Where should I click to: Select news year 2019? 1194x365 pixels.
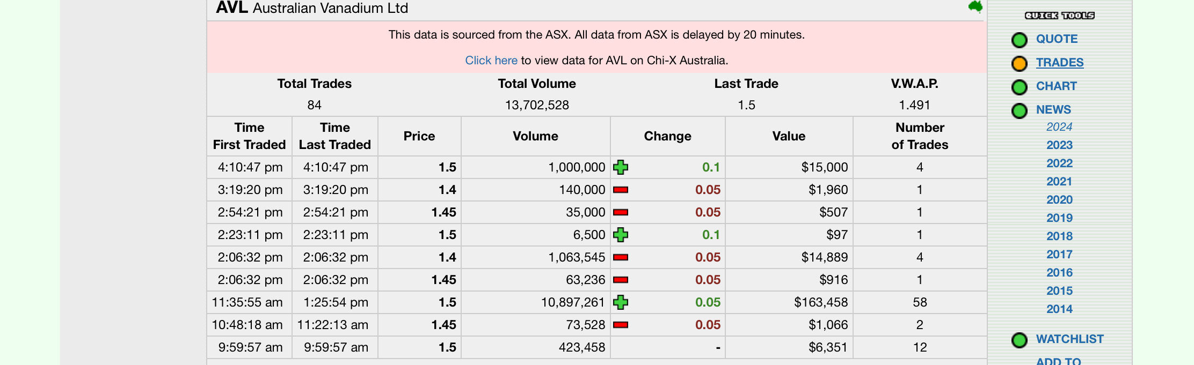pyautogui.click(x=1059, y=218)
